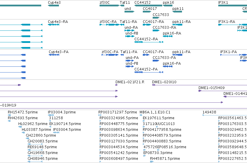
Task: Select the DME1-020I10 clone feature
Action: pyautogui.click(x=199, y=85)
